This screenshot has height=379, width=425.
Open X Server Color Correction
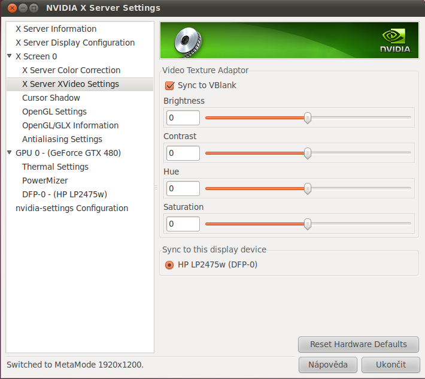[x=71, y=70]
